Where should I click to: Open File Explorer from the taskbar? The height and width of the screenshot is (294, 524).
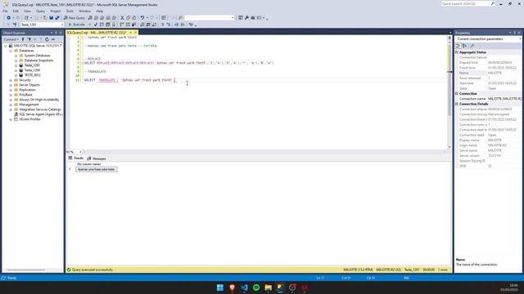[x=269, y=287]
